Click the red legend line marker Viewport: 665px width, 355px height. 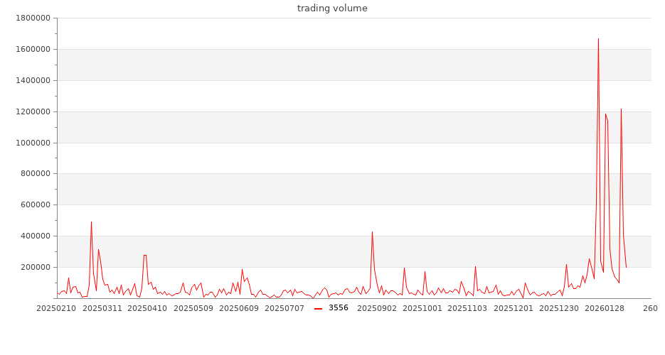coord(318,308)
